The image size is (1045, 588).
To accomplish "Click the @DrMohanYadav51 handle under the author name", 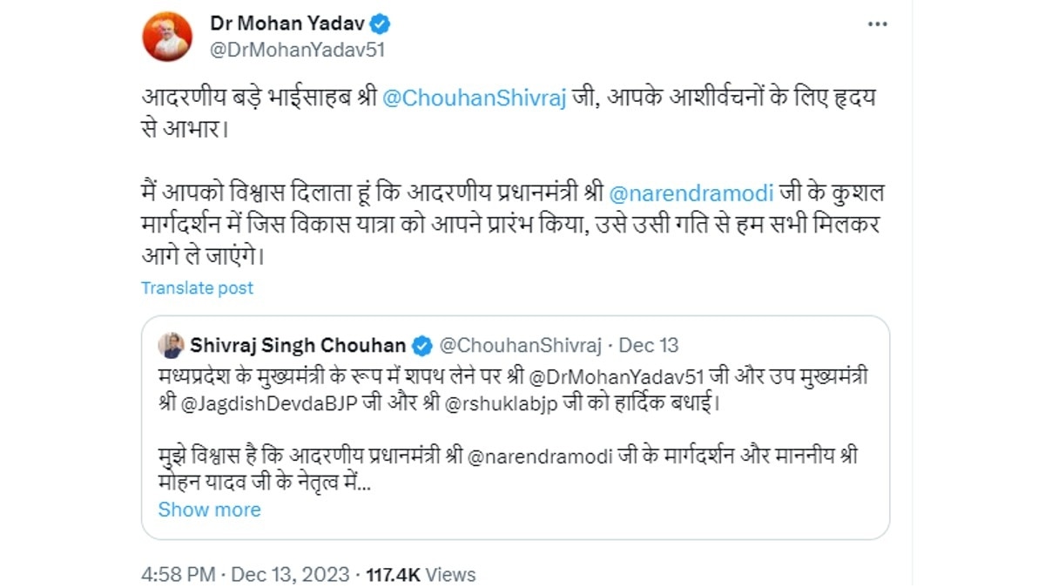I will (297, 51).
